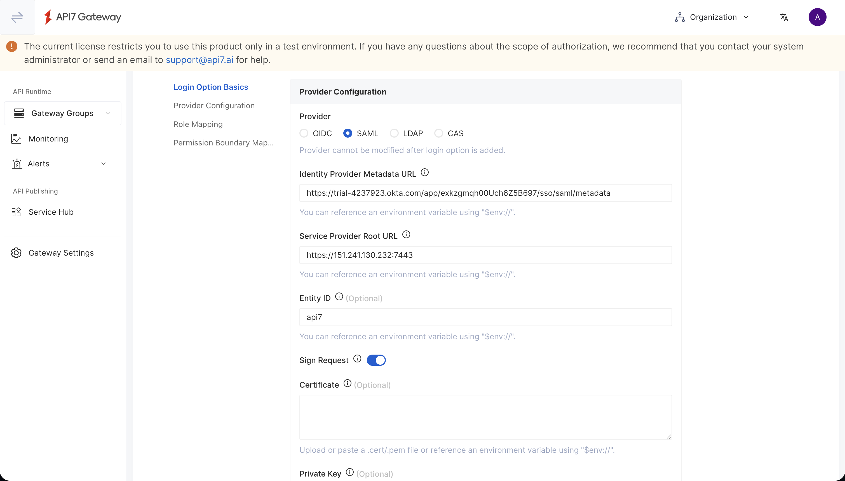
Task: Open the language switcher icon
Action: tap(784, 17)
